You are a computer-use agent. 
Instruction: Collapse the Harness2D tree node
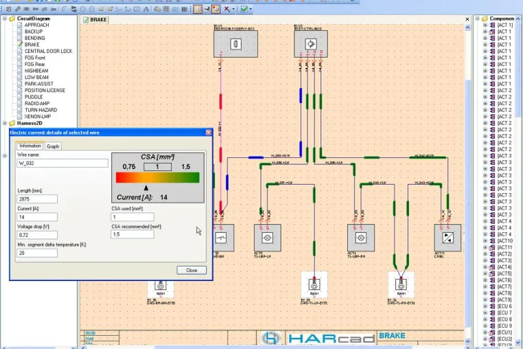(x=5, y=123)
